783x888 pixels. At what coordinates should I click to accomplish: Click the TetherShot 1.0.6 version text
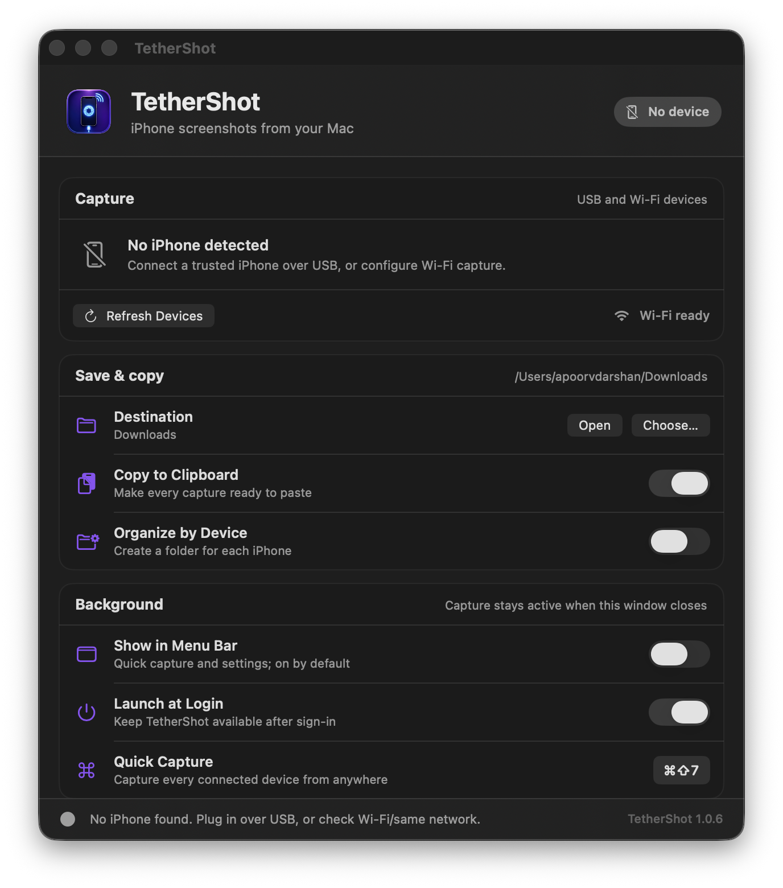675,819
